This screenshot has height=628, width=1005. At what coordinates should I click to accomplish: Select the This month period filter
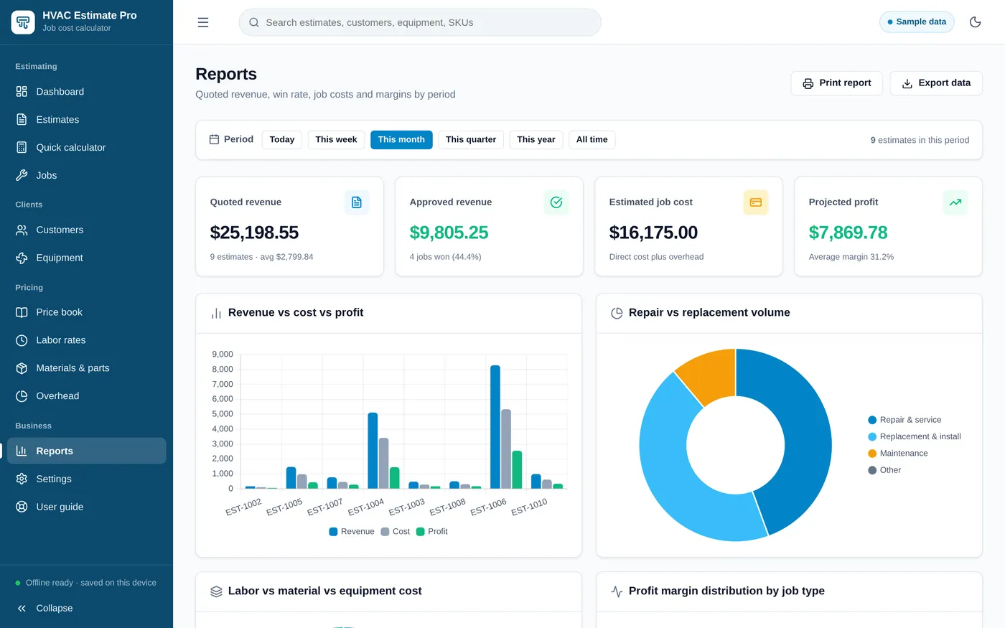[x=401, y=140]
